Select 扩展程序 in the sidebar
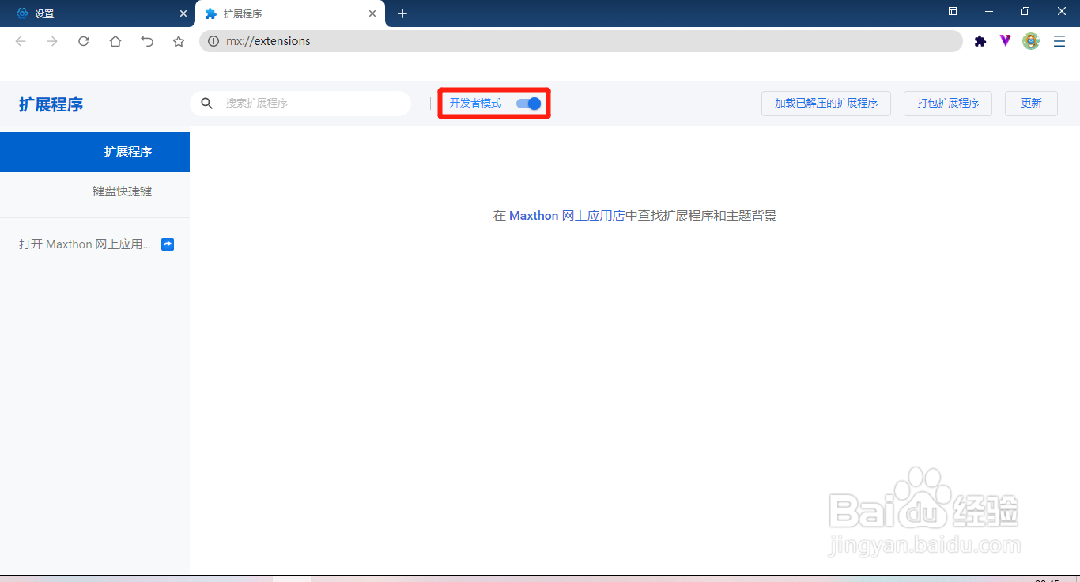1080x582 pixels. pos(95,152)
